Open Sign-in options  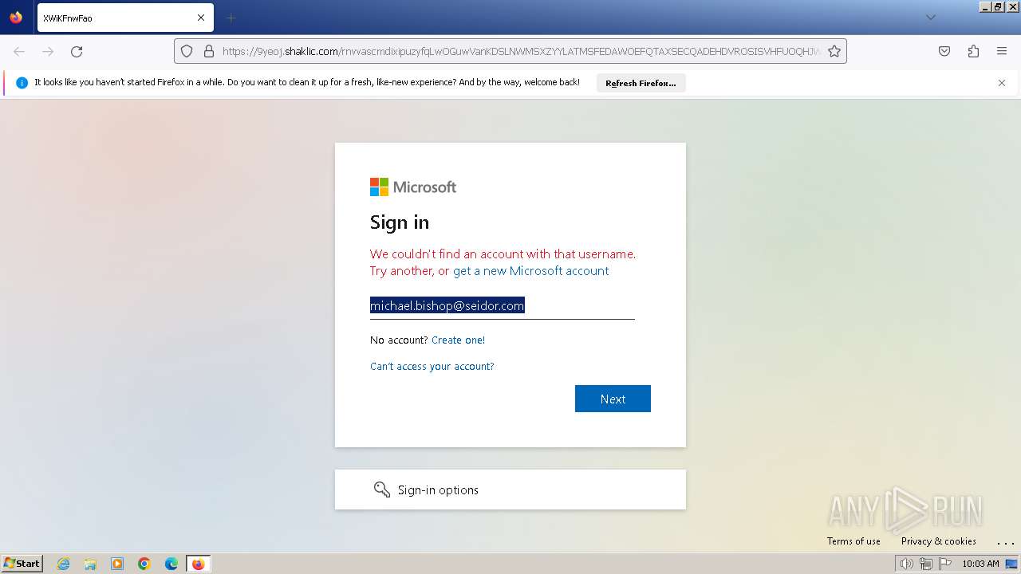click(510, 489)
